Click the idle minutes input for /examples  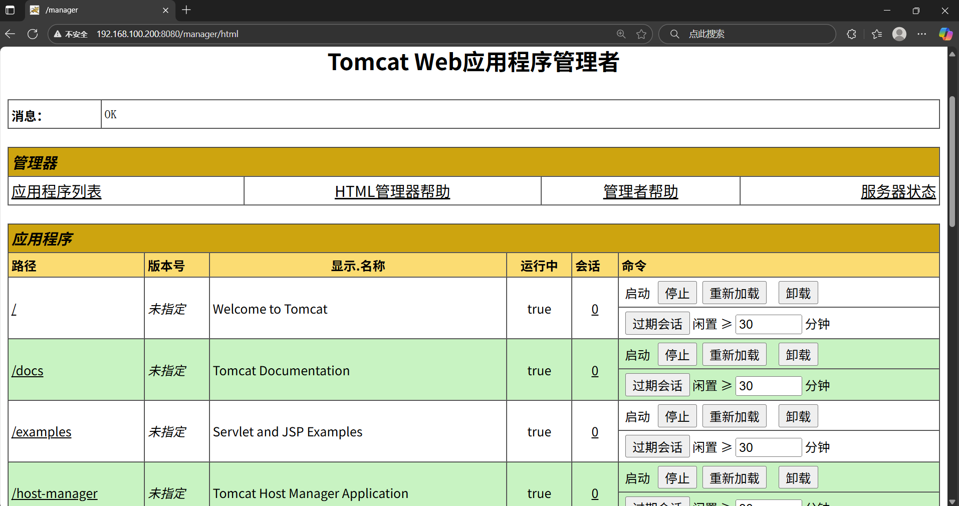point(768,447)
